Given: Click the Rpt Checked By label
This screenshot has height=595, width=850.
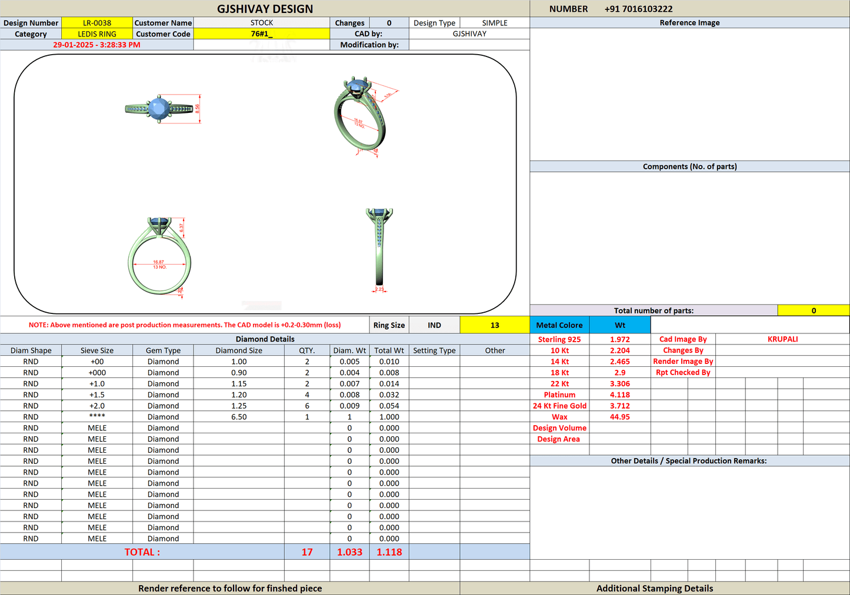Looking at the screenshot, I should point(683,373).
